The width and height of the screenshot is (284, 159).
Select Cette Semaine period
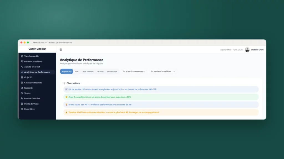point(87,71)
